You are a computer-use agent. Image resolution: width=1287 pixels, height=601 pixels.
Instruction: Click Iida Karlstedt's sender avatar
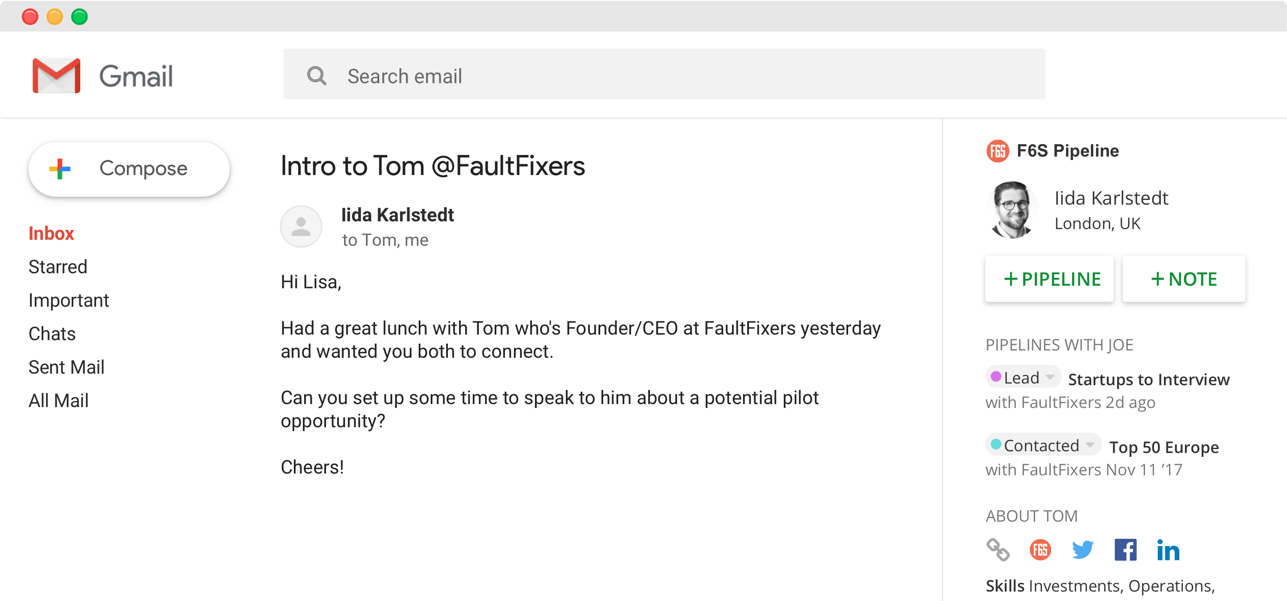[301, 227]
